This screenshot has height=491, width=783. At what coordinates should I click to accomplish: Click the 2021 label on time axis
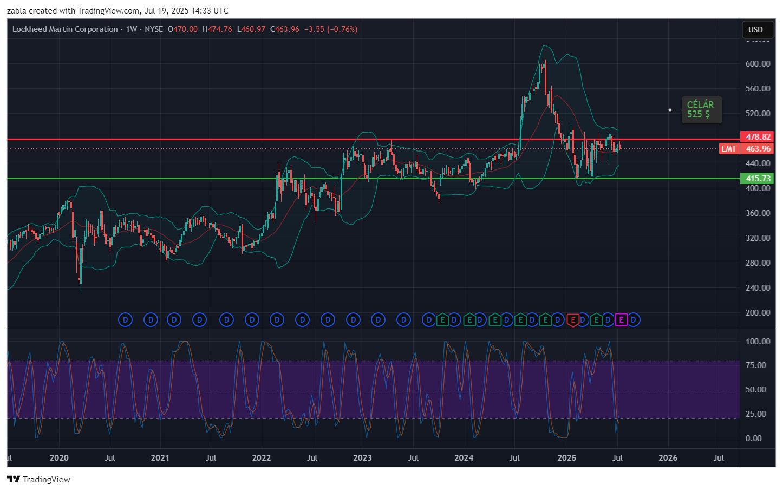tap(160, 458)
